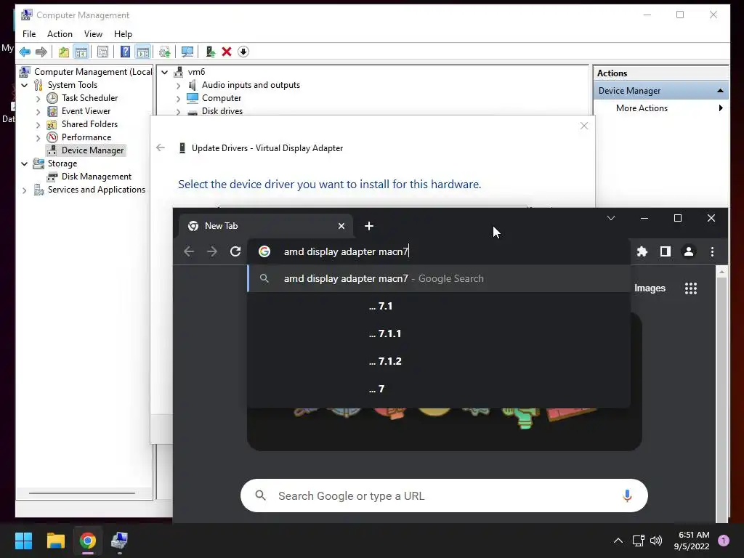Open Windows Start button on taskbar
744x558 pixels.
tap(23, 541)
